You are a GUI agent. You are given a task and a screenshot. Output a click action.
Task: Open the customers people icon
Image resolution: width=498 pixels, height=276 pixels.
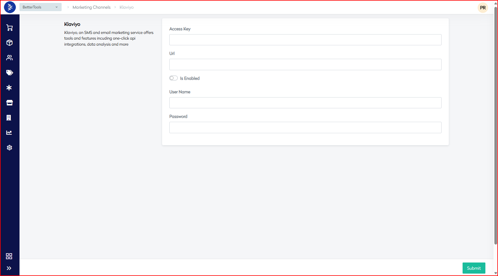coord(10,58)
